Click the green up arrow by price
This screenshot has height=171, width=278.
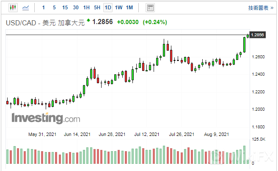tap(88, 20)
